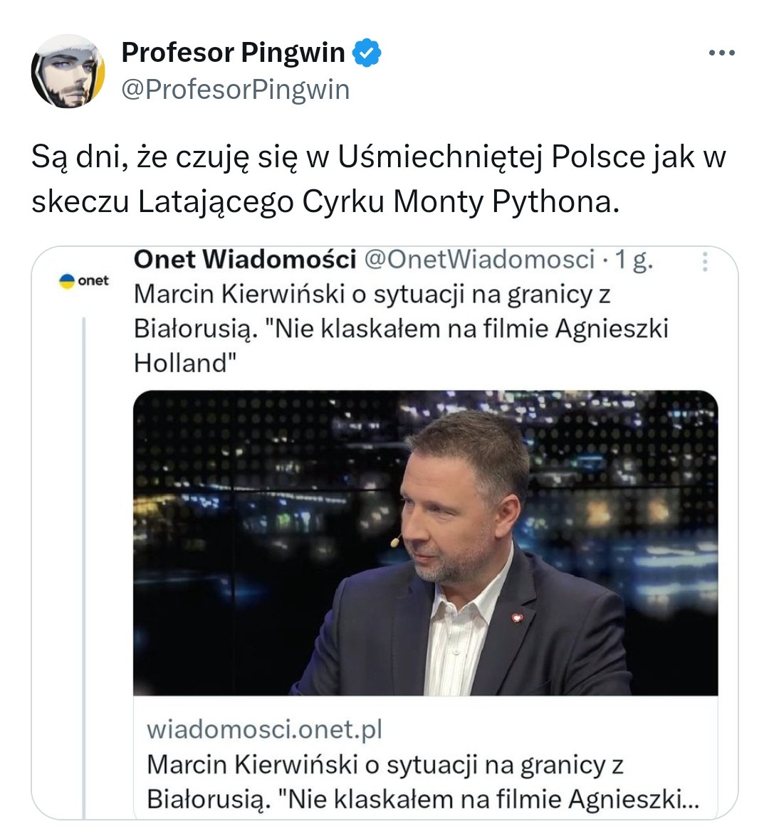Image resolution: width=769 pixels, height=829 pixels.
Task: Click the @OnetWiadomosci handle
Action: pyautogui.click(x=480, y=260)
